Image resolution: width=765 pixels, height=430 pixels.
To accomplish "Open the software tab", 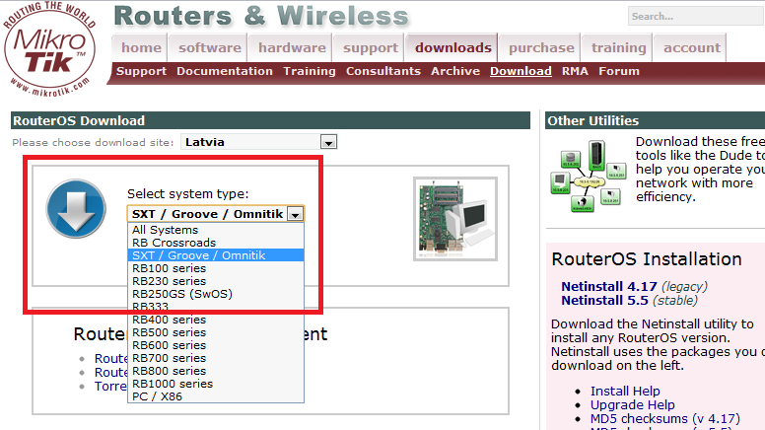I will (x=209, y=47).
